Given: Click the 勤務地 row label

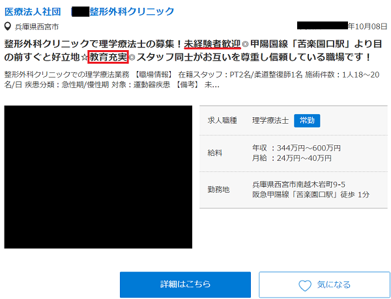Looking at the screenshot, I should (218, 190).
